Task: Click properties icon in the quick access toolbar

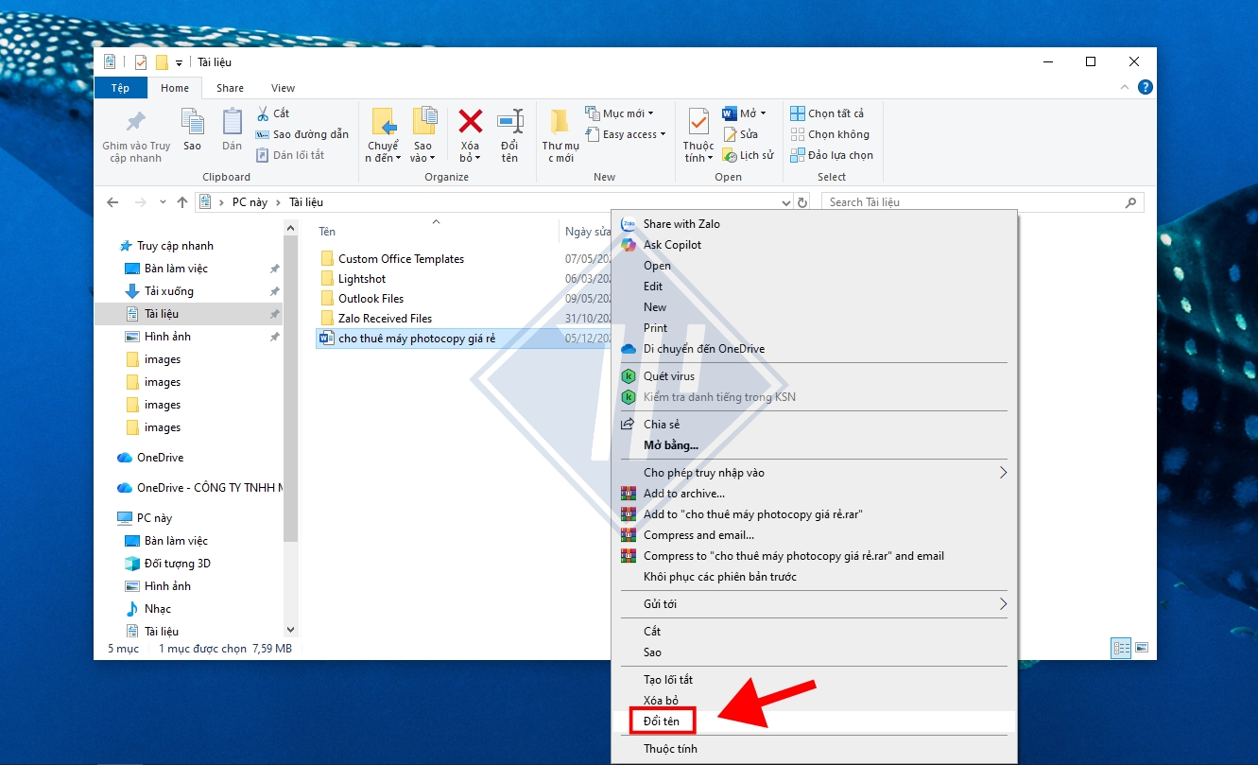Action: pyautogui.click(x=141, y=62)
